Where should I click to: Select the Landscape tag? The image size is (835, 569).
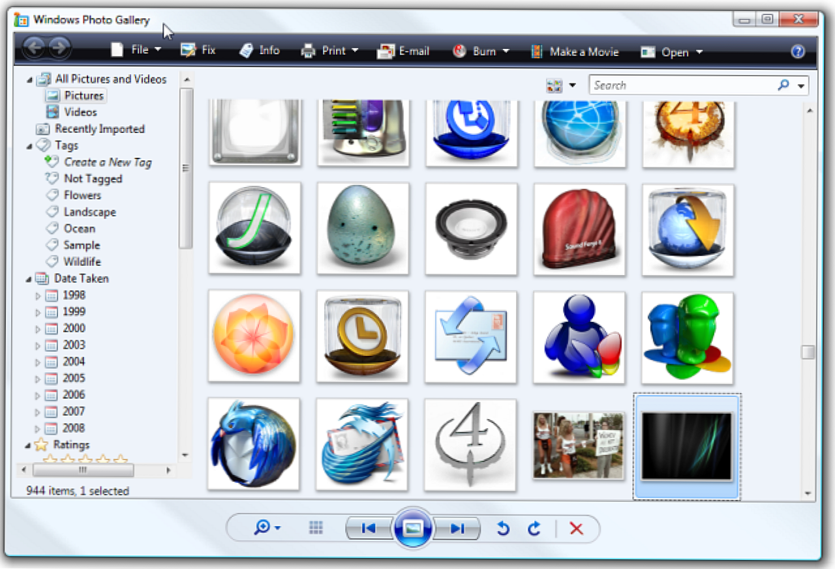81,212
